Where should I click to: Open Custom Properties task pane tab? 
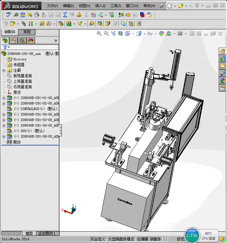click(x=222, y=88)
